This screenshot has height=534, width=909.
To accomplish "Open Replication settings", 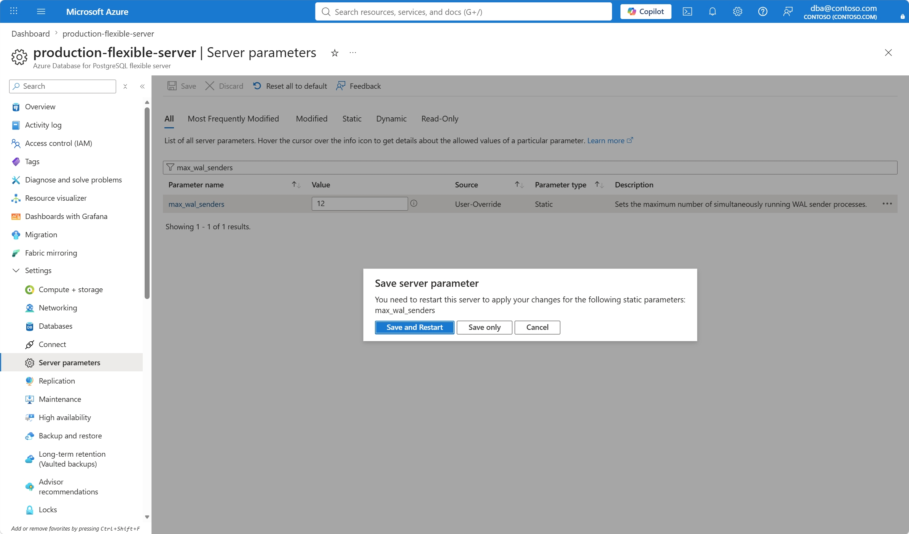I will point(57,381).
